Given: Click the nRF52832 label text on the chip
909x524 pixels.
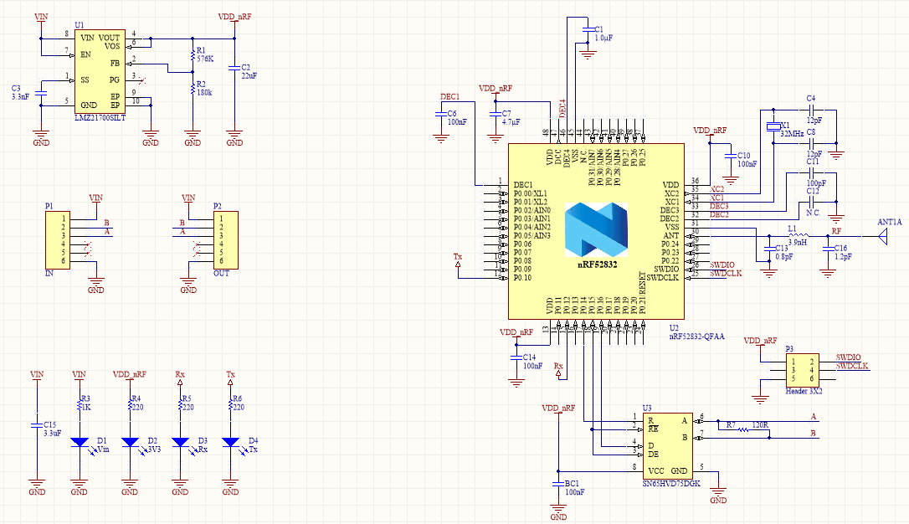Looking at the screenshot, I should coord(597,265).
